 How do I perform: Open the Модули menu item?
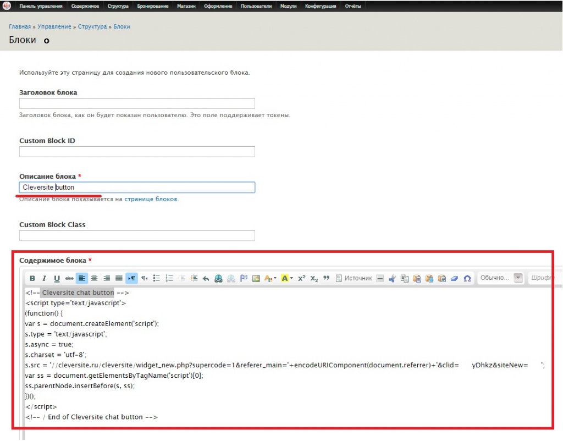click(x=288, y=7)
